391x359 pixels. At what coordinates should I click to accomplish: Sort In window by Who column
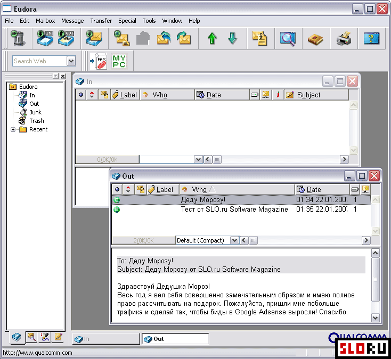tap(167, 95)
